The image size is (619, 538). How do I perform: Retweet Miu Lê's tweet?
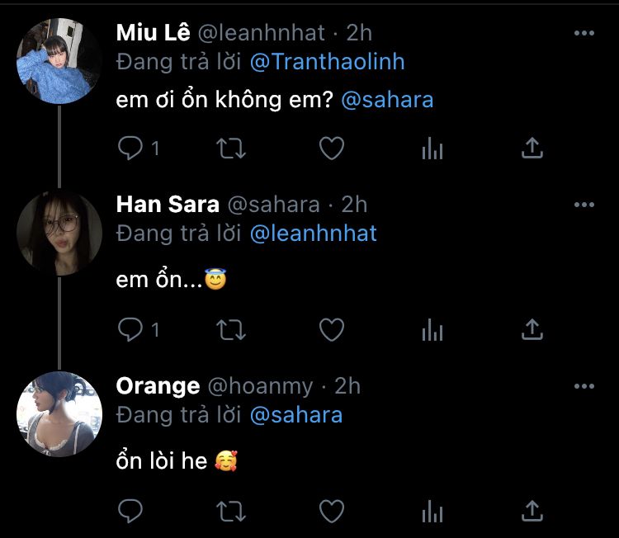pos(230,149)
